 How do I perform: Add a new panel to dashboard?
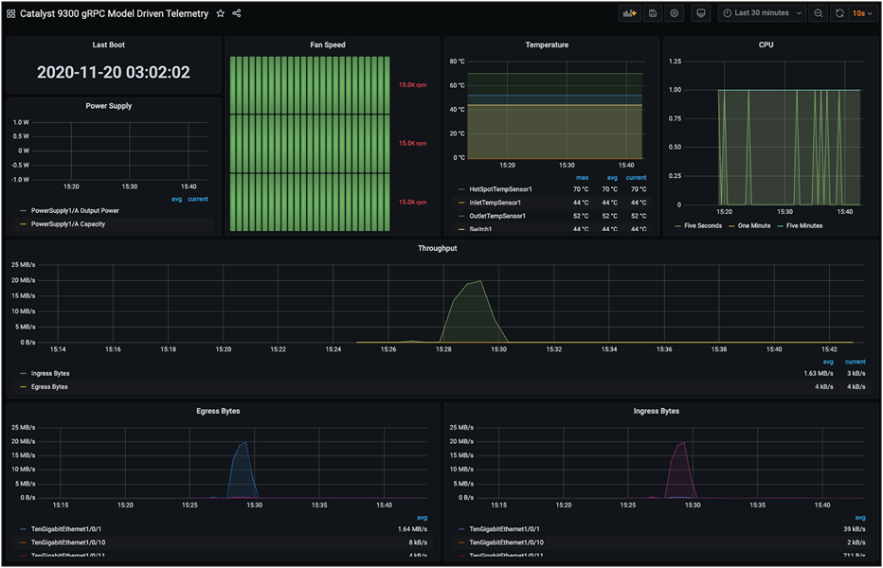coord(629,13)
